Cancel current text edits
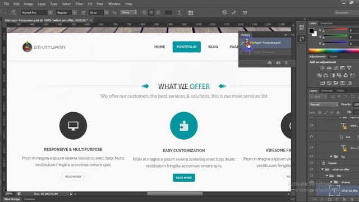Image resolution: width=359 pixels, height=202 pixels. tap(224, 12)
